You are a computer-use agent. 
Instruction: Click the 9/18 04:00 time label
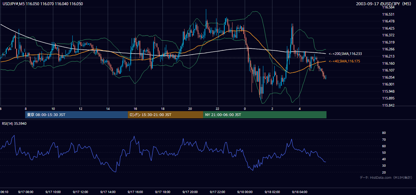pyautogui.click(x=299, y=192)
